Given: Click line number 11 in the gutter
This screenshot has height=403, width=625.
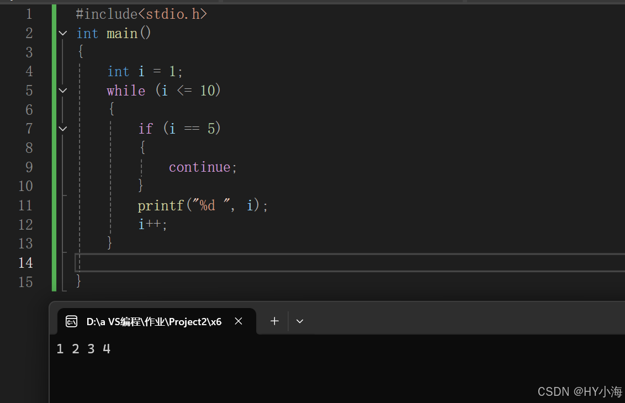Looking at the screenshot, I should [25, 205].
